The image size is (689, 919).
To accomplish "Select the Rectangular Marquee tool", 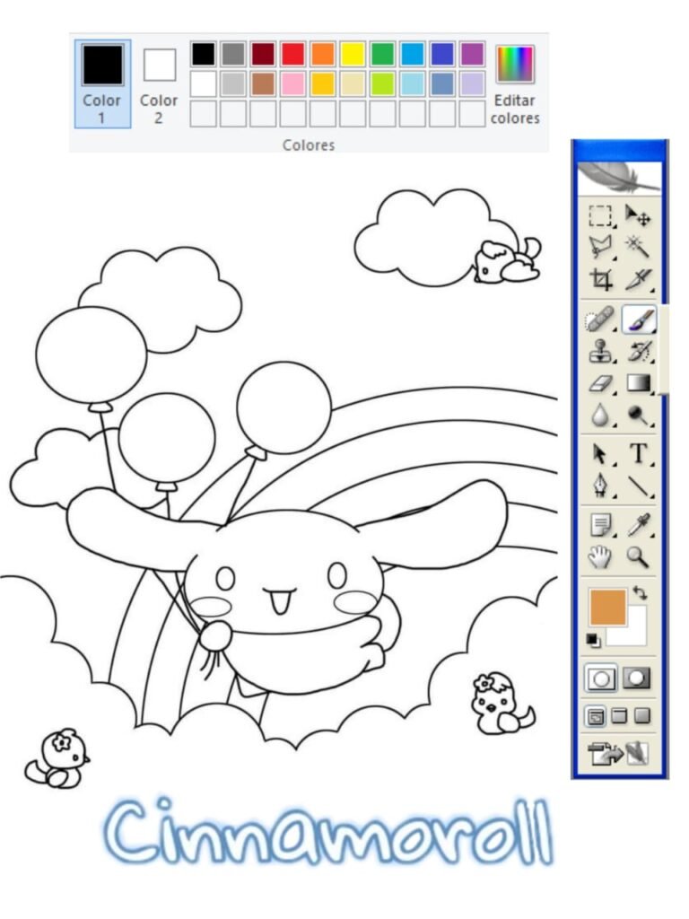I will tap(600, 215).
